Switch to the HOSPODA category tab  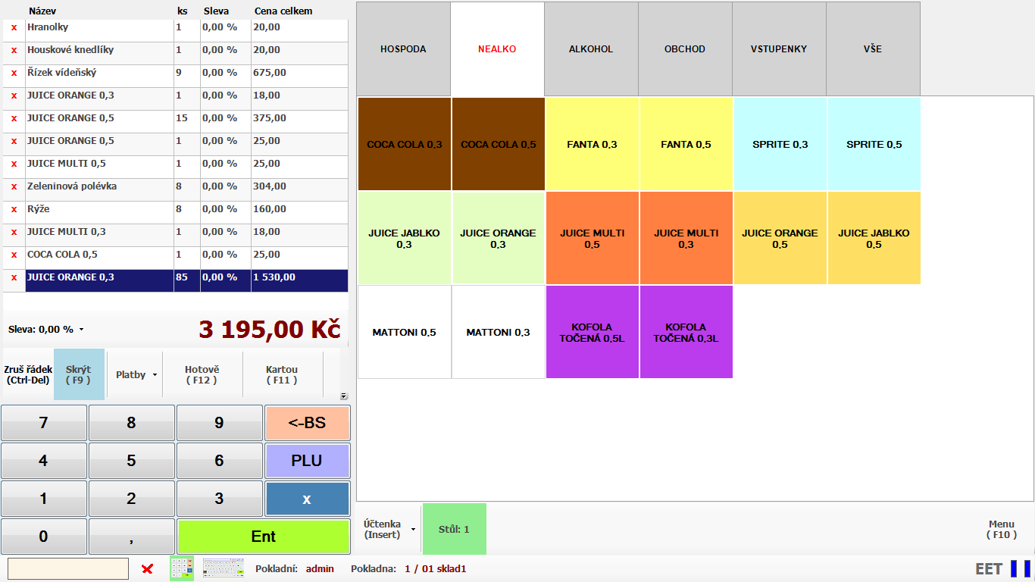point(403,49)
